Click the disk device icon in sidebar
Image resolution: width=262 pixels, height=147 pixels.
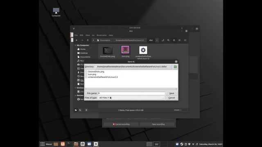(x=78, y=91)
